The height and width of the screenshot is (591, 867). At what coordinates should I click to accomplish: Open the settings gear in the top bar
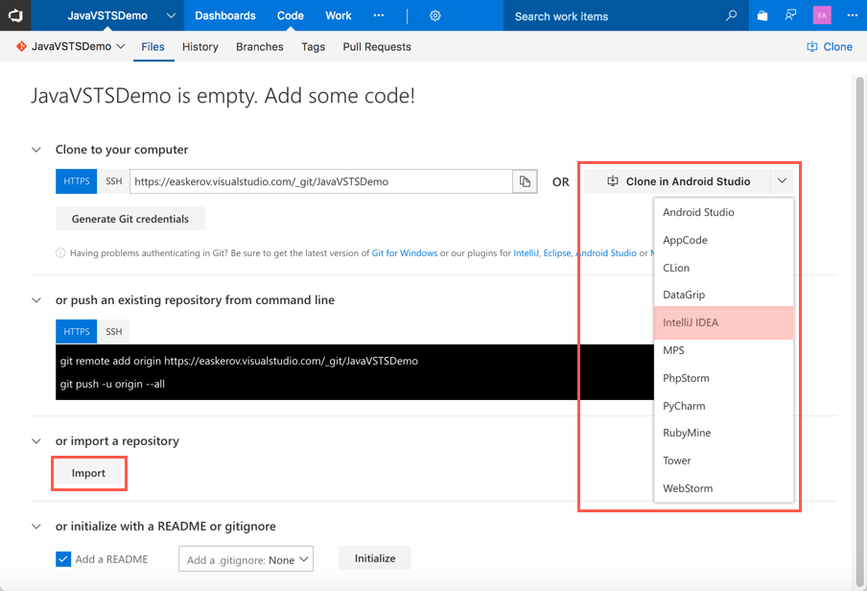pos(434,15)
